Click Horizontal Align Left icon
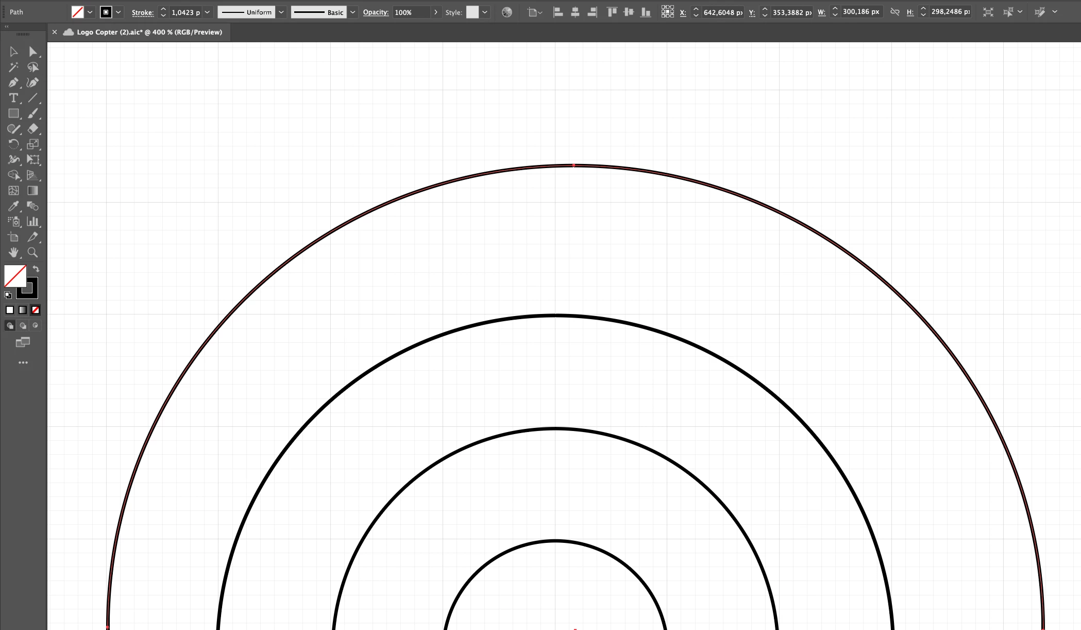 pyautogui.click(x=558, y=12)
